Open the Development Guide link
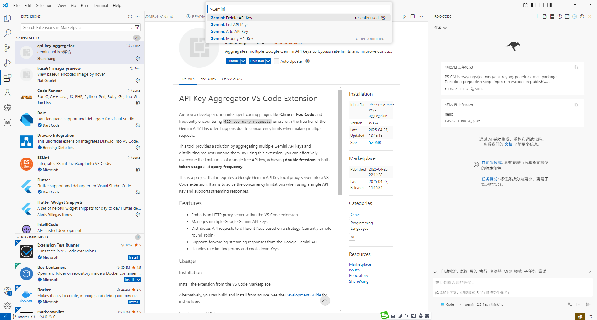 (303, 295)
